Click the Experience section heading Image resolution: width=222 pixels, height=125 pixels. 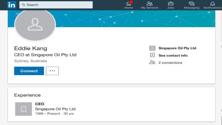[x=27, y=95]
